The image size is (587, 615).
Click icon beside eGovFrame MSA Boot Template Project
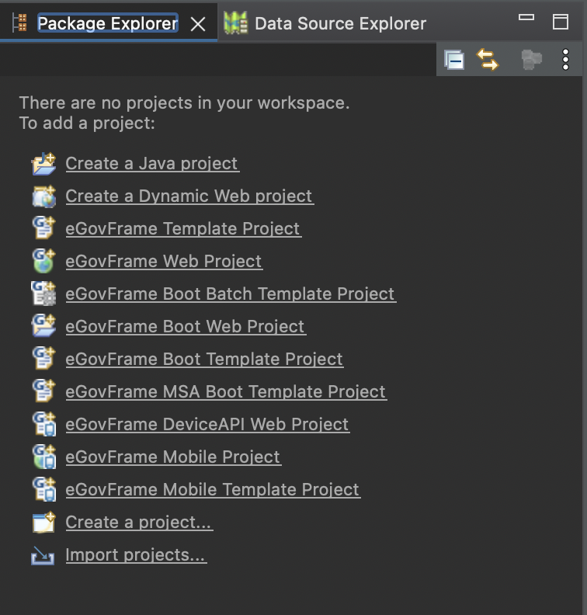click(x=43, y=391)
